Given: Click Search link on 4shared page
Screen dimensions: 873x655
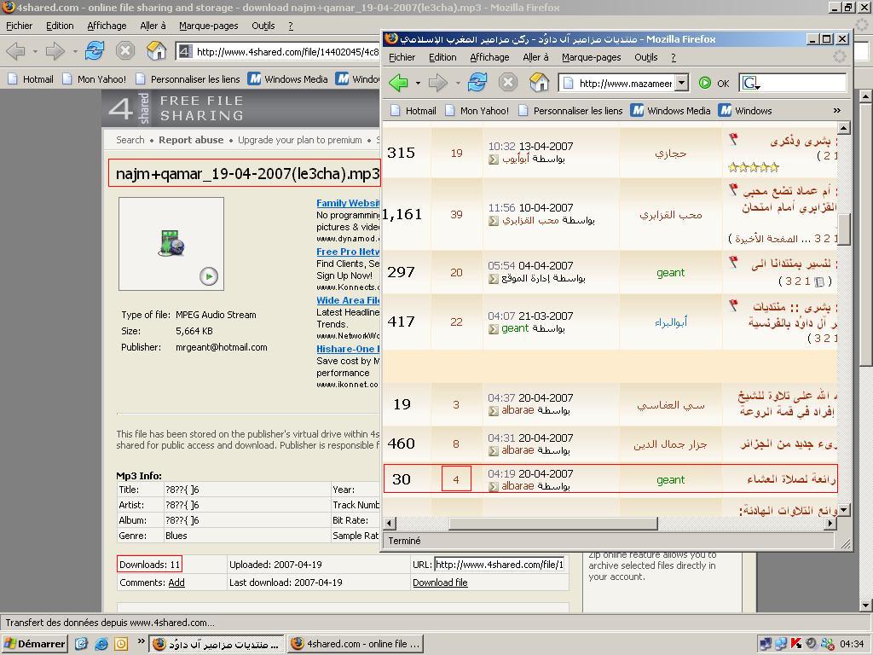Looking at the screenshot, I should point(130,140).
